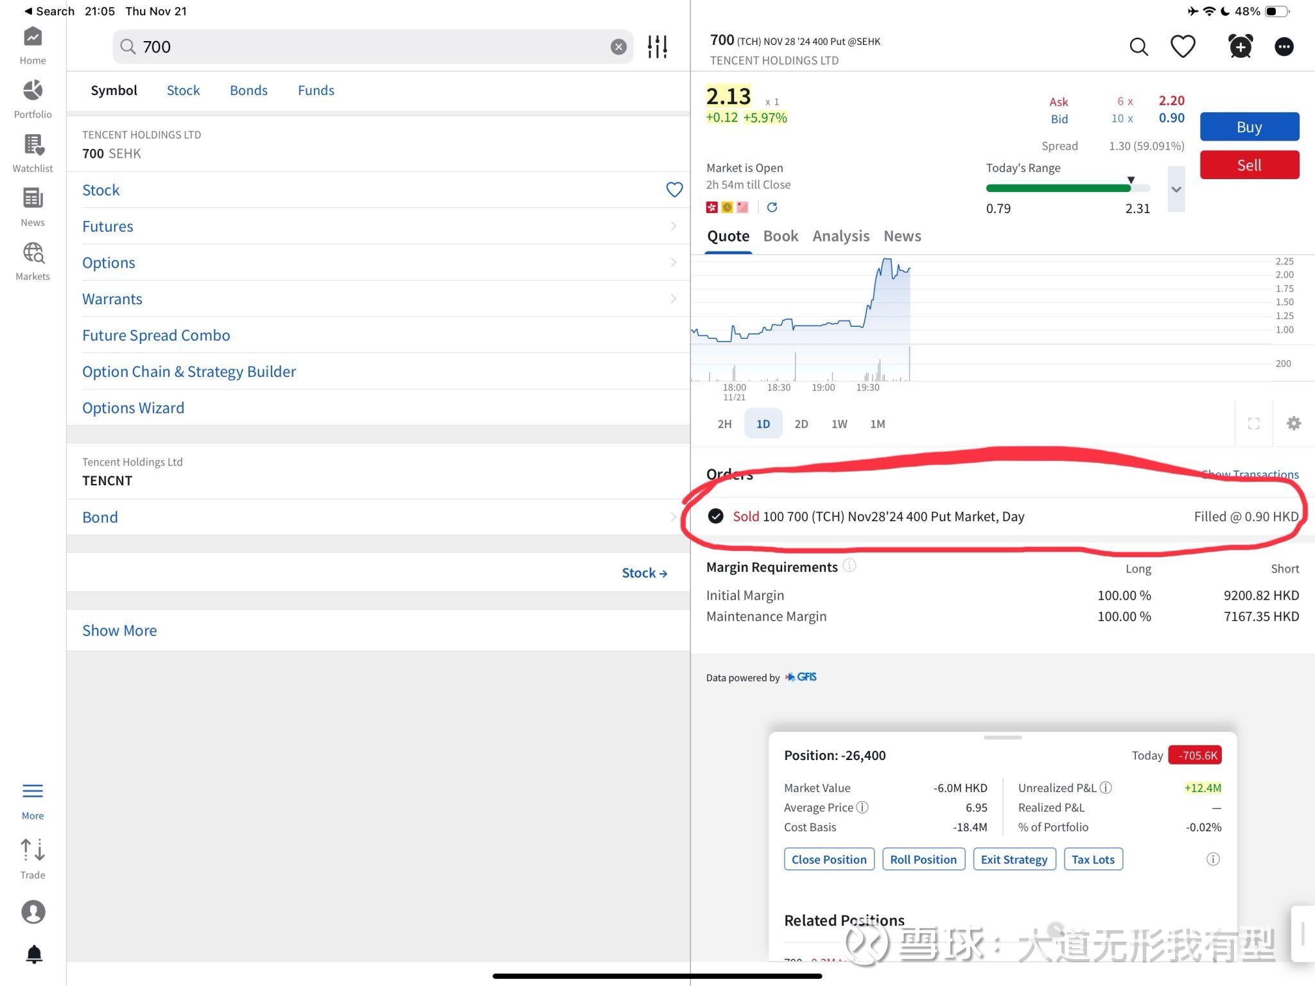Toggle favorite heart on Stock row
The width and height of the screenshot is (1315, 986).
[674, 189]
